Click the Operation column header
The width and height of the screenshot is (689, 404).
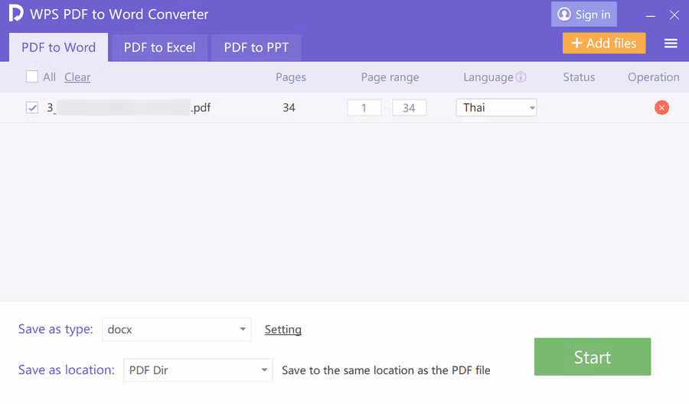click(x=654, y=77)
